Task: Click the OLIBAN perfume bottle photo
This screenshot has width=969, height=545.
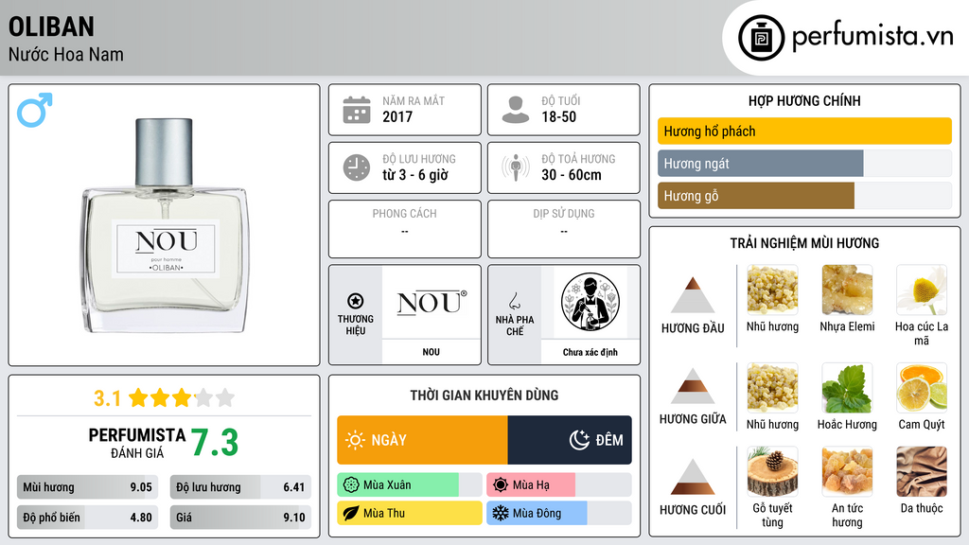Action: [165, 225]
